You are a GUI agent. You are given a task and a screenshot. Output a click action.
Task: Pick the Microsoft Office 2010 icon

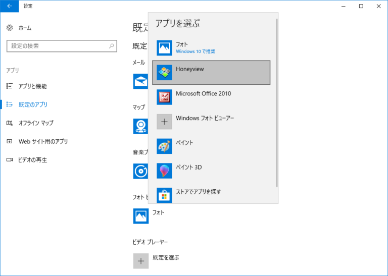[165, 97]
